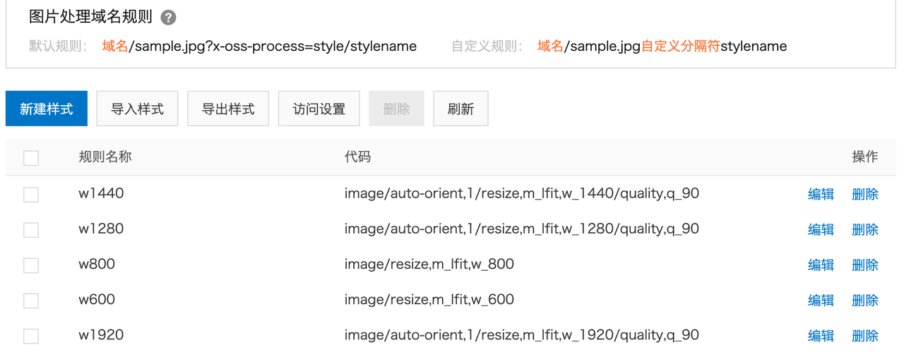Click the 导出样式 button
The image size is (904, 364).
click(228, 109)
